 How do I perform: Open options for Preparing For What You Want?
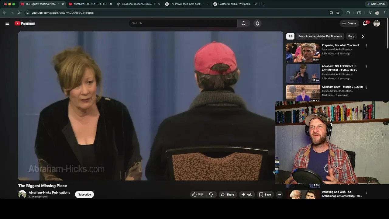[366, 46]
